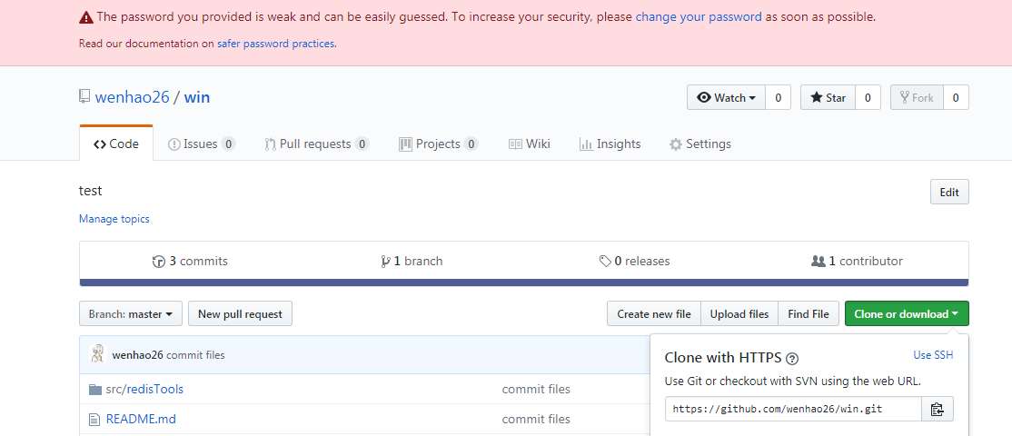Click the repository book icon
The image size is (1012, 436).
(x=84, y=96)
